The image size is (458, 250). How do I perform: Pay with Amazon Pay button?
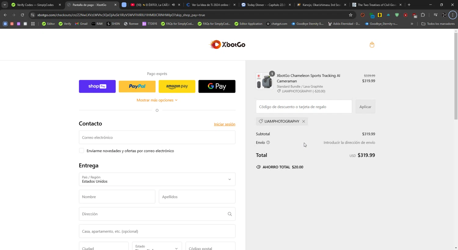(x=177, y=86)
